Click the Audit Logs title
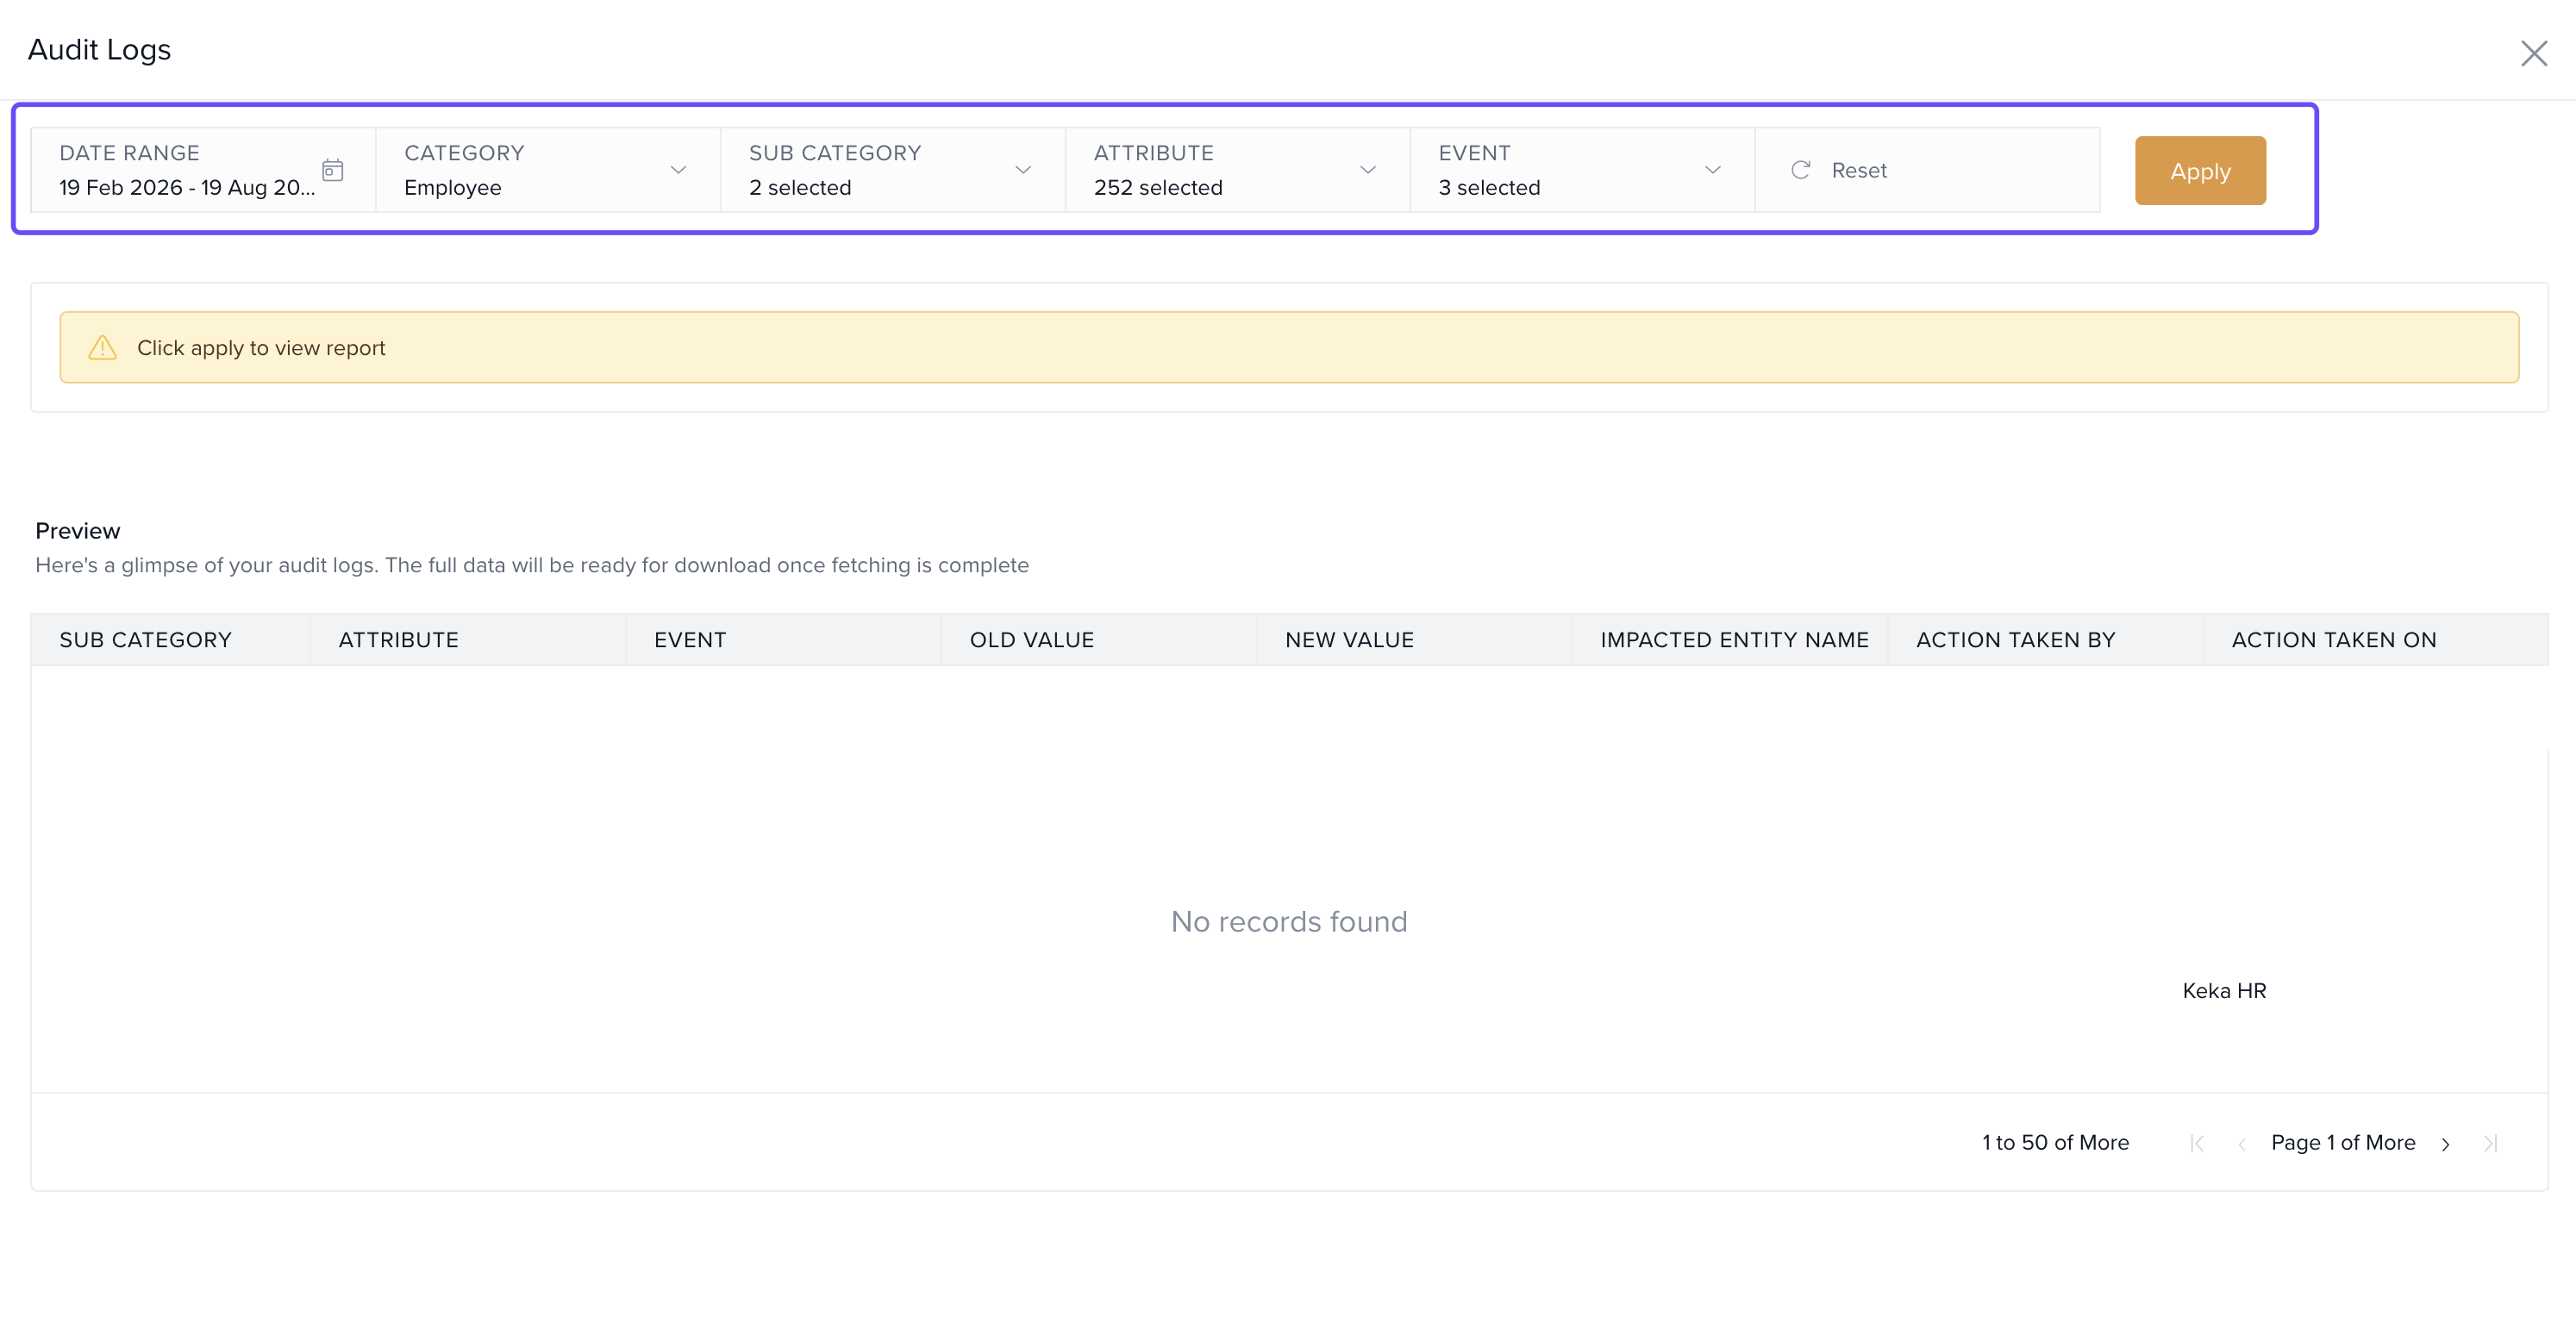Image resolution: width=2576 pixels, height=1322 pixels. [99, 50]
